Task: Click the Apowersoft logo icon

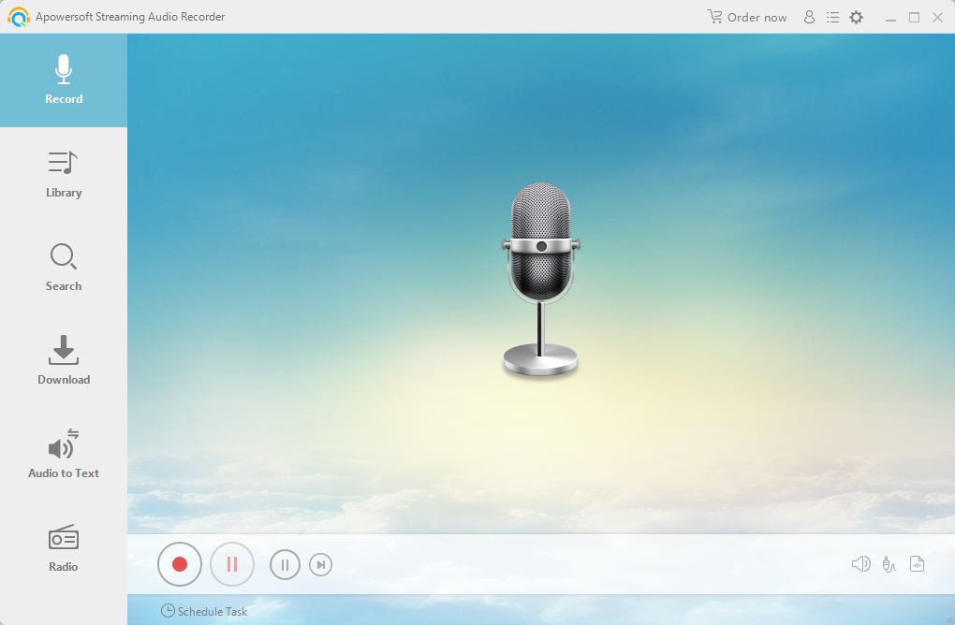Action: [x=19, y=17]
